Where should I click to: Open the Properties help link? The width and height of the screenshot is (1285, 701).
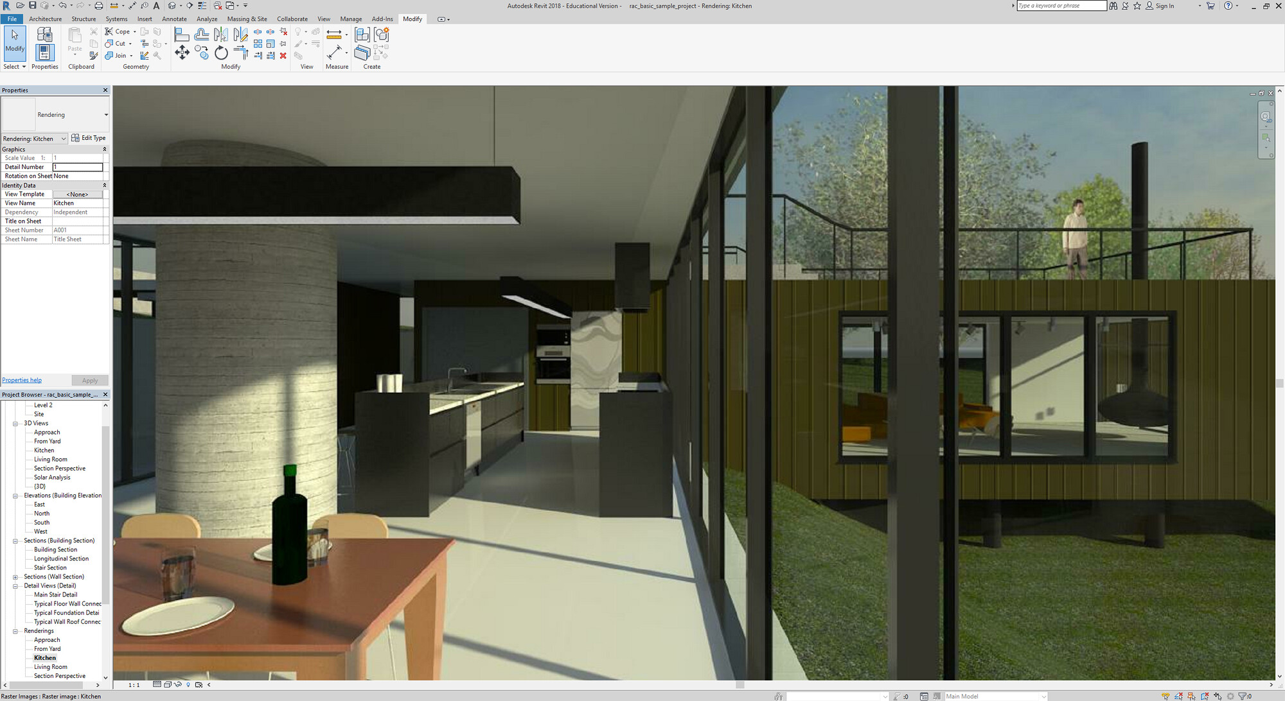22,380
